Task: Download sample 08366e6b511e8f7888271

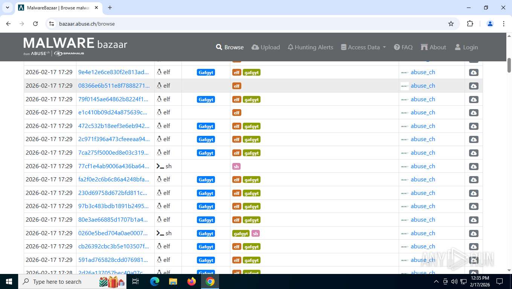Action: 474,86
